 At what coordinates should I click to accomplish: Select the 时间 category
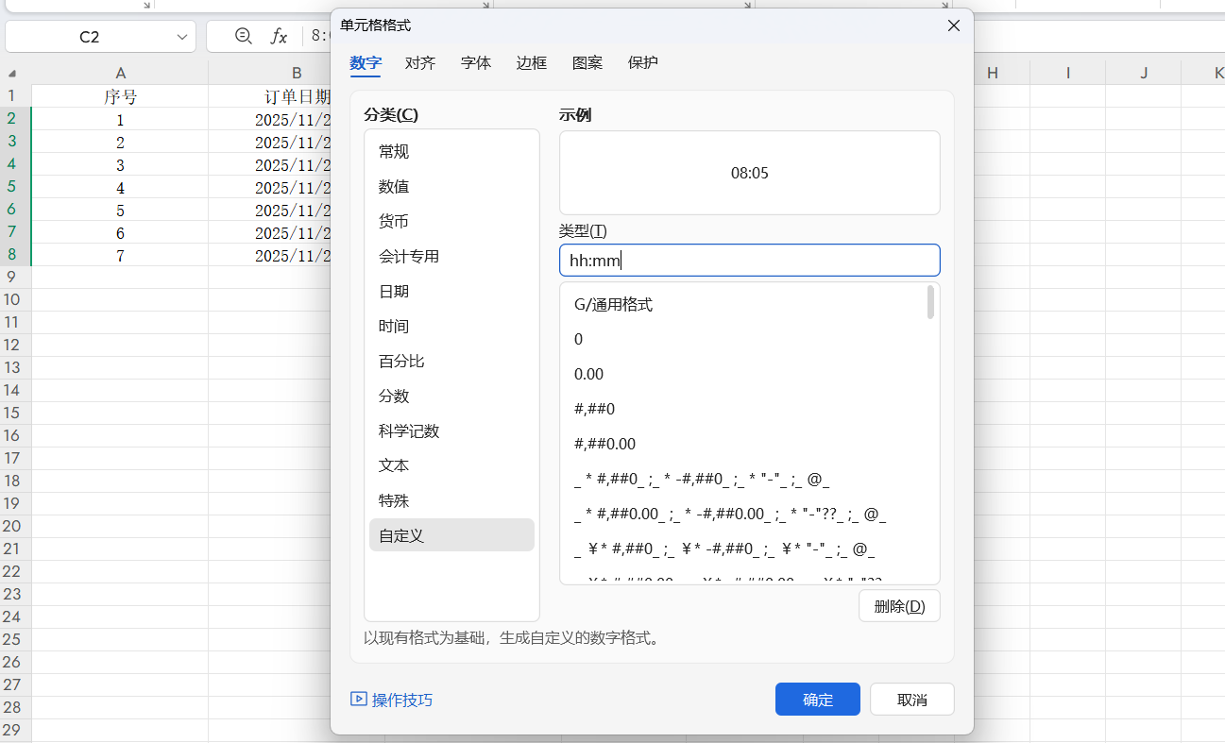click(x=394, y=326)
